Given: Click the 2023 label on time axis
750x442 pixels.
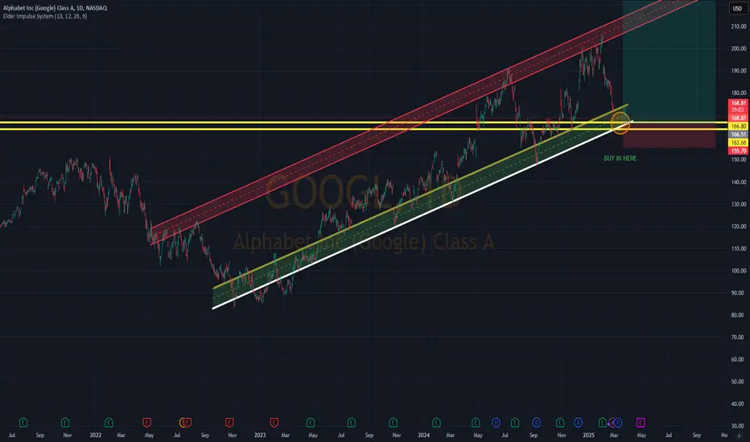Looking at the screenshot, I should pos(260,436).
